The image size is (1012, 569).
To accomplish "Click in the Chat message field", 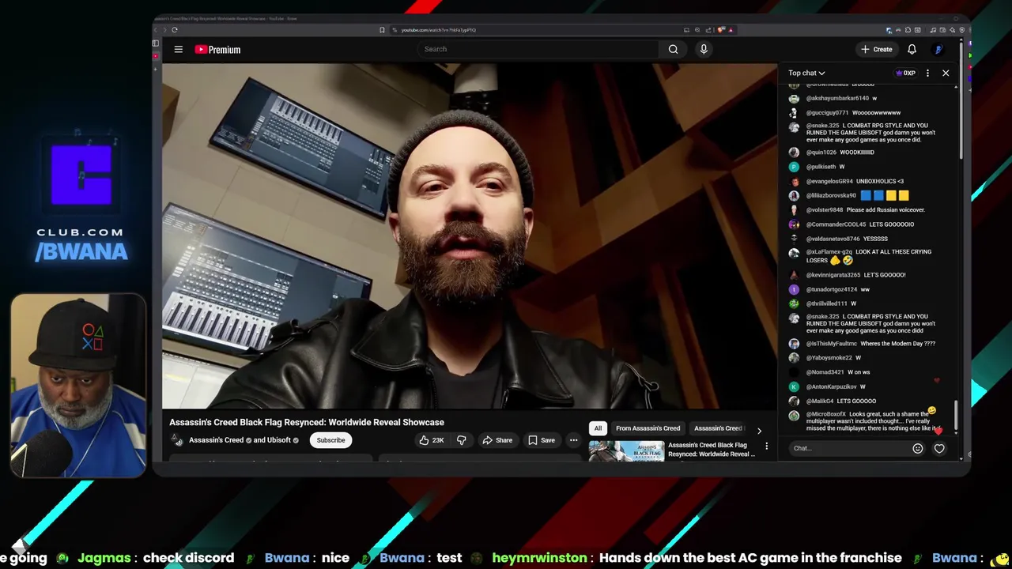I will (x=850, y=448).
